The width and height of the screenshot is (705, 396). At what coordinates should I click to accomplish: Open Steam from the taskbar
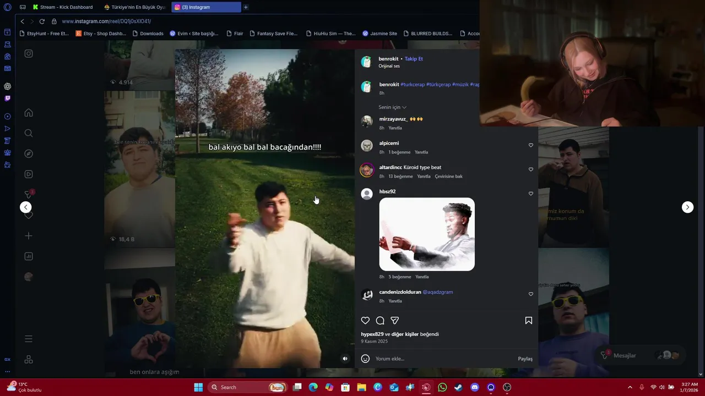pos(458,387)
